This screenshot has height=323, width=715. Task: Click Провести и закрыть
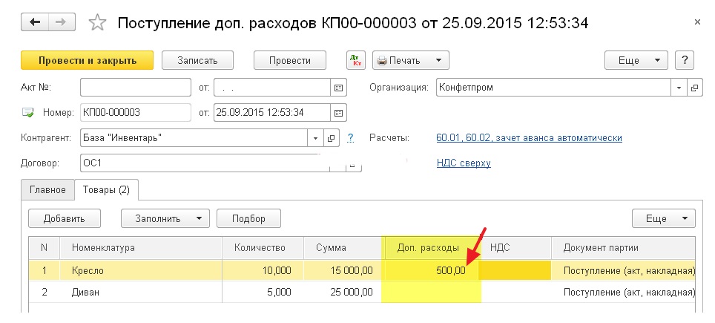click(87, 60)
